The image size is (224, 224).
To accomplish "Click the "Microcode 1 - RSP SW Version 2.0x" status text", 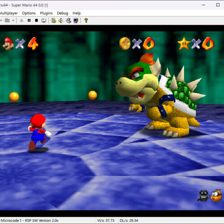I will (30, 220).
